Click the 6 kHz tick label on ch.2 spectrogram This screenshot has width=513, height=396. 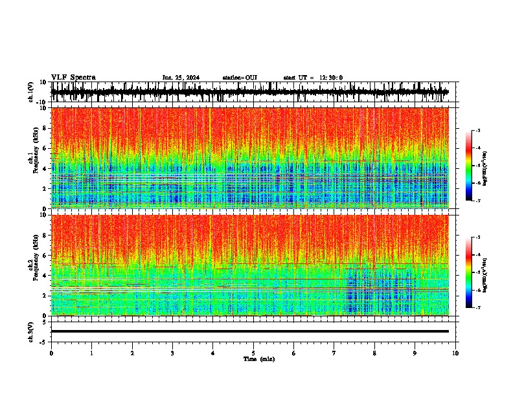click(x=45, y=256)
